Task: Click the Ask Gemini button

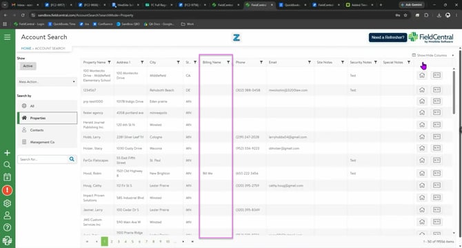Action: (412, 5)
